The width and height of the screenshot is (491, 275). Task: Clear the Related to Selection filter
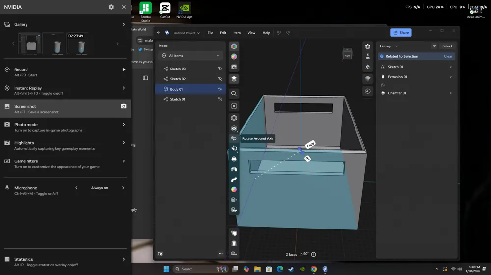448,56
